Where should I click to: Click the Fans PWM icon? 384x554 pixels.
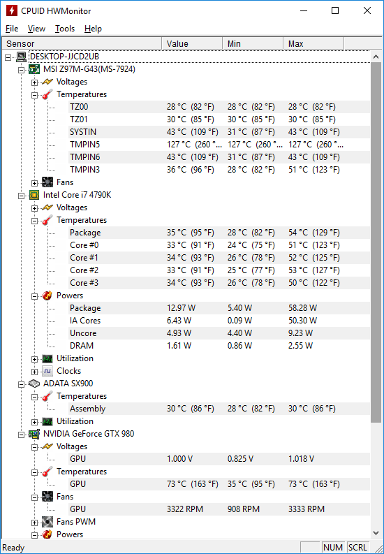click(47, 522)
